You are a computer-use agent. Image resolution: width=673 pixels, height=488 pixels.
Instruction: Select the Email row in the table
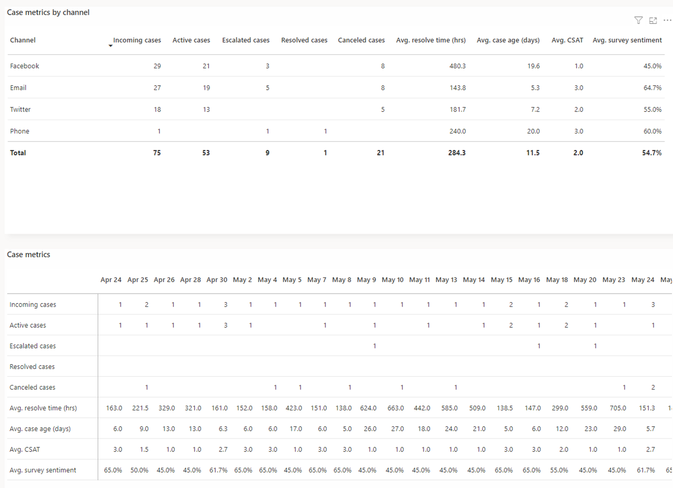(18, 88)
